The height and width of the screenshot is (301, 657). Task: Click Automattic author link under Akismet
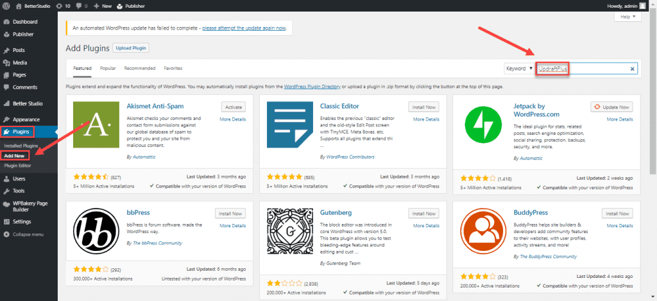click(x=144, y=157)
